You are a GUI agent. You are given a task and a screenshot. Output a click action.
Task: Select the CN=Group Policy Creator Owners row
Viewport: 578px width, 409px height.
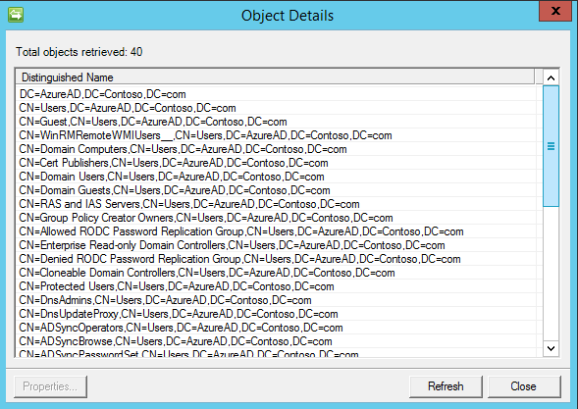coord(277,218)
